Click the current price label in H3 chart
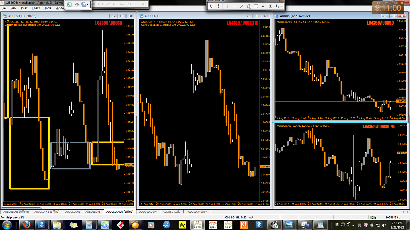This screenshot has width=410, height=230. (x=130, y=165)
